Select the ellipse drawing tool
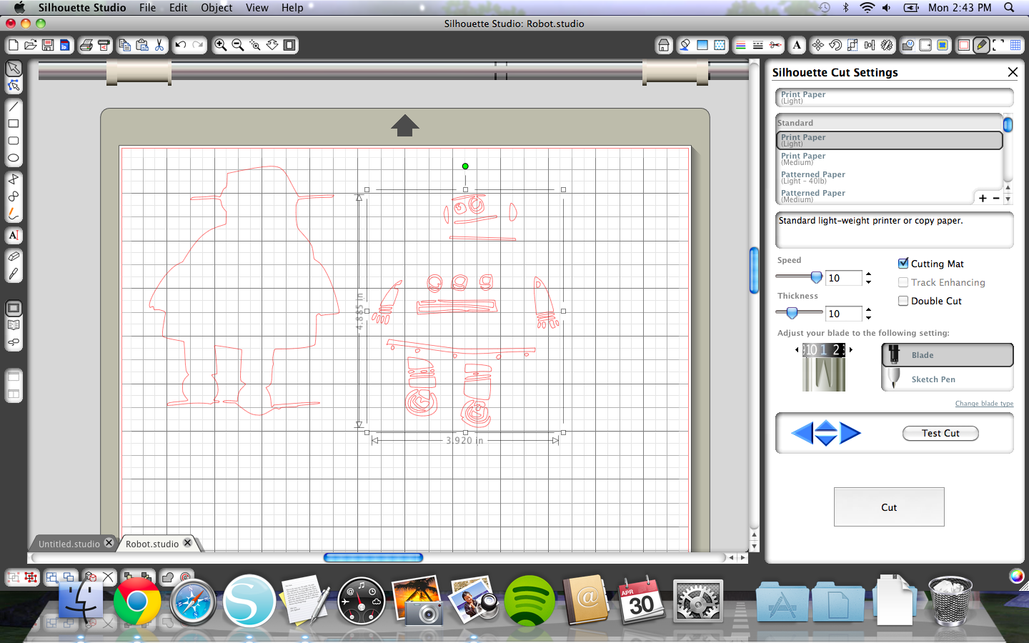1029x643 pixels. 14,158
